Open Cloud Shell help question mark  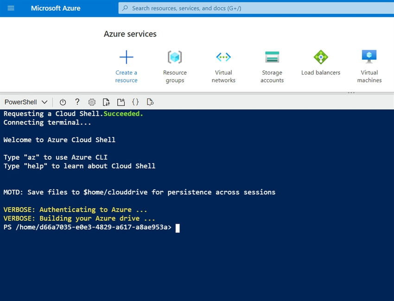(77, 102)
